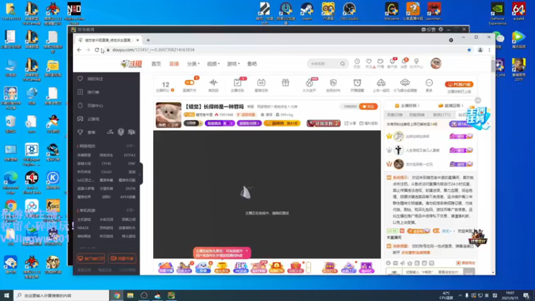Open the mouse-icon game center sidebar item

tap(91, 106)
